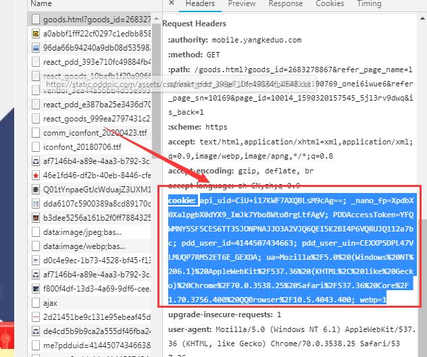The image size is (427, 357).
Task: Click image icon of a0abbf1fff22cf request
Action: click(x=36, y=34)
